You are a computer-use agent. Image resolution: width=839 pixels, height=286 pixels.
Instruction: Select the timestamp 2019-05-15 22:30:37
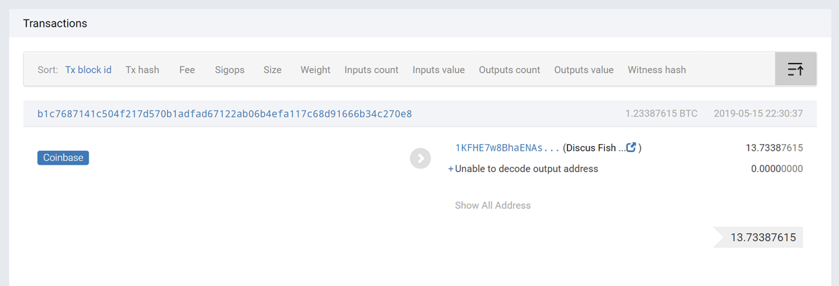[759, 114]
